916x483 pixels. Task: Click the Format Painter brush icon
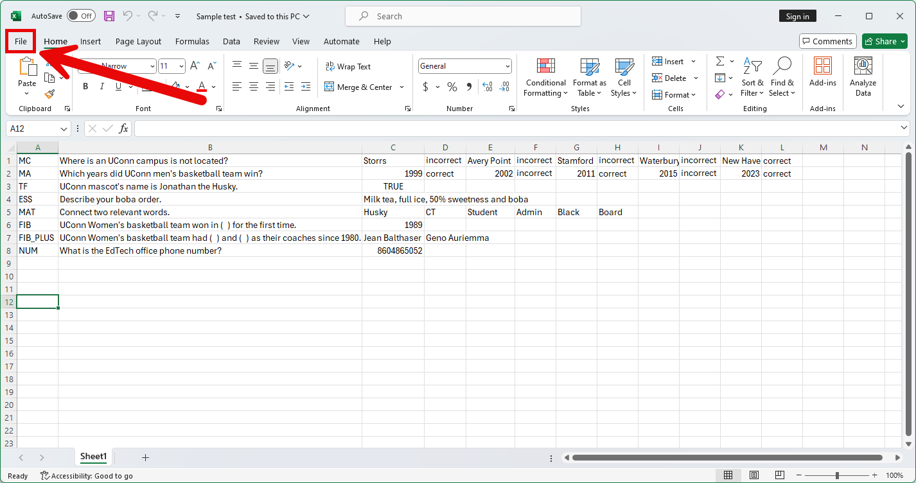tap(49, 94)
